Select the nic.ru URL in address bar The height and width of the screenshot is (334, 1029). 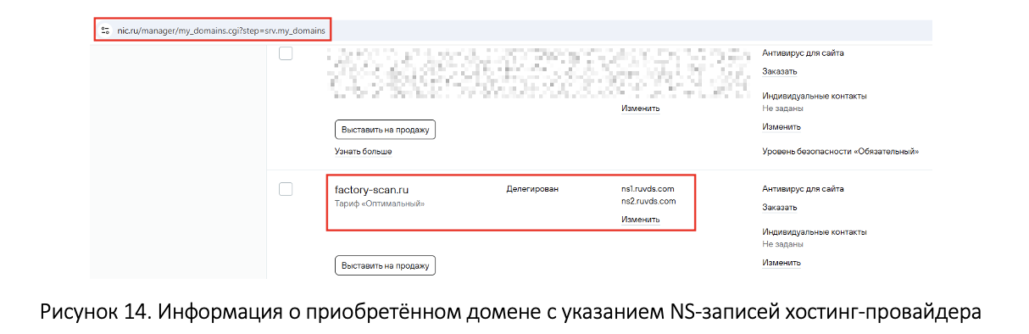pos(220,31)
